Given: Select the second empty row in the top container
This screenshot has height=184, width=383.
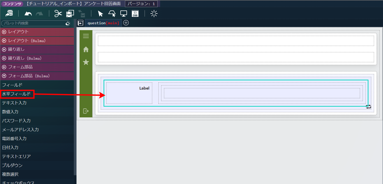Looking at the screenshot, I should [x=236, y=57].
